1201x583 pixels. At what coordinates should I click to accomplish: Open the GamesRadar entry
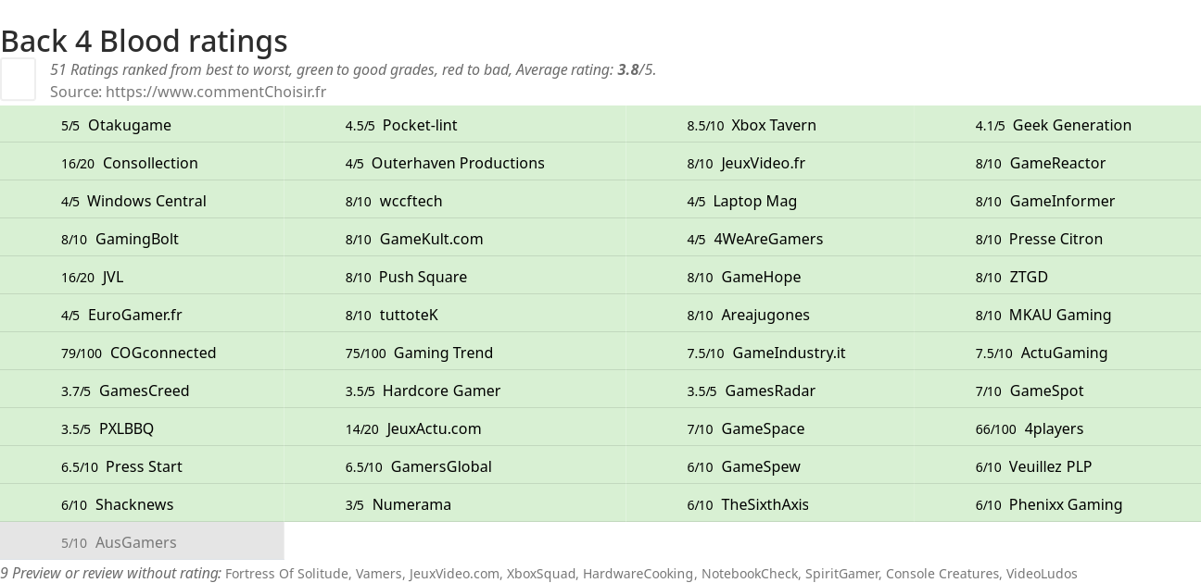[x=770, y=391]
